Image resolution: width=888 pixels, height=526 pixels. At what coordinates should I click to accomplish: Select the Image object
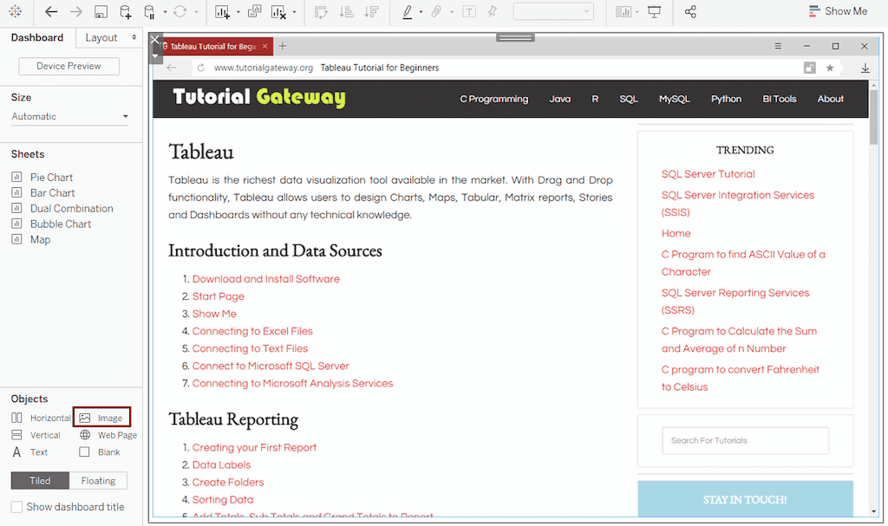pos(101,418)
